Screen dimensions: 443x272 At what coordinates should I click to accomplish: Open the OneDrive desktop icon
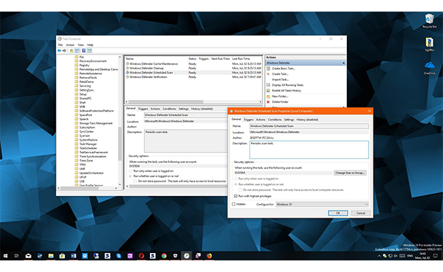click(x=429, y=65)
